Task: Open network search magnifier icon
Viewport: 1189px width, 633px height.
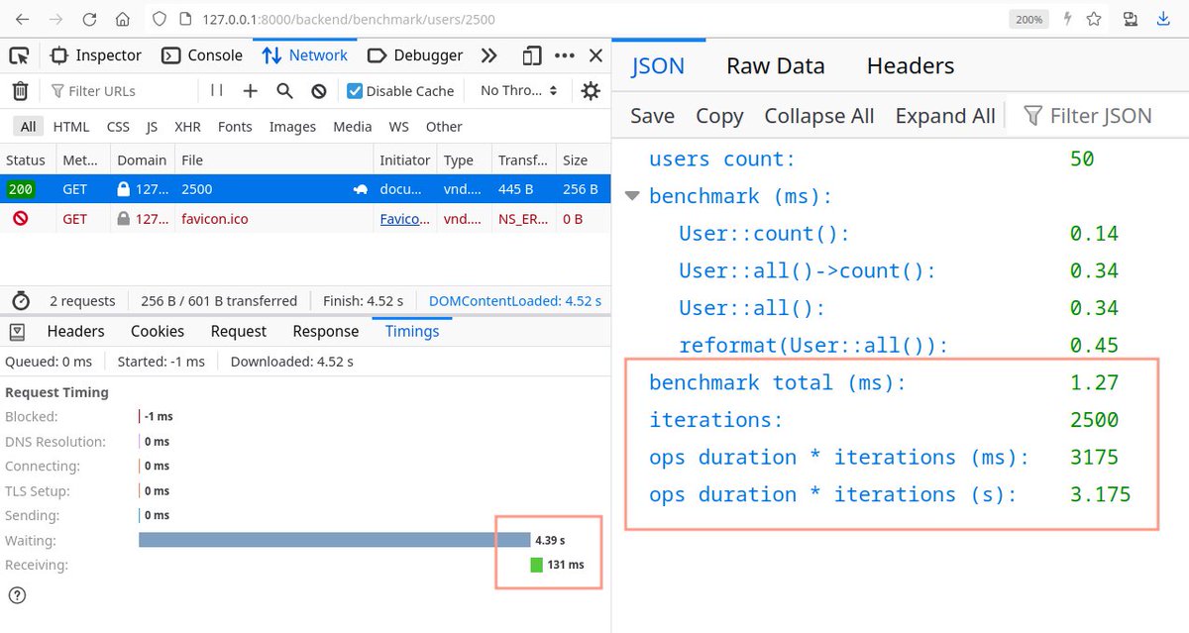Action: click(x=284, y=91)
